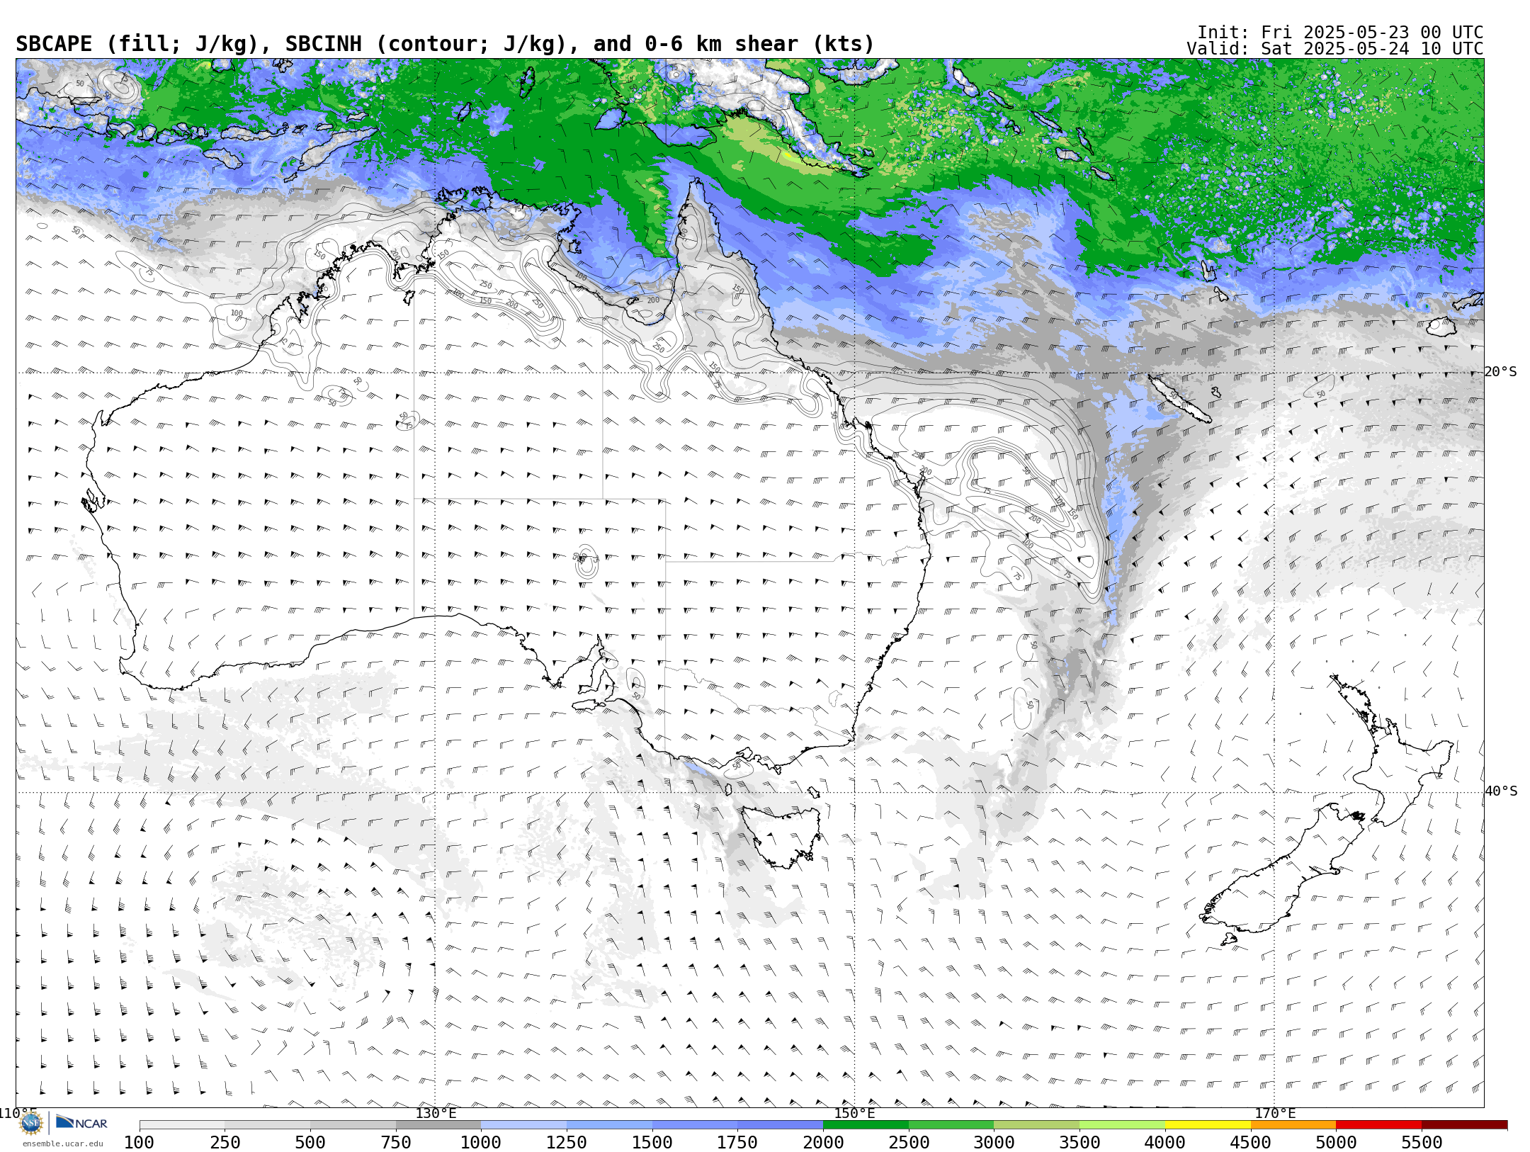Click the colorbar label 4000
This screenshot has height=1152, width=1530.
1165,1143
